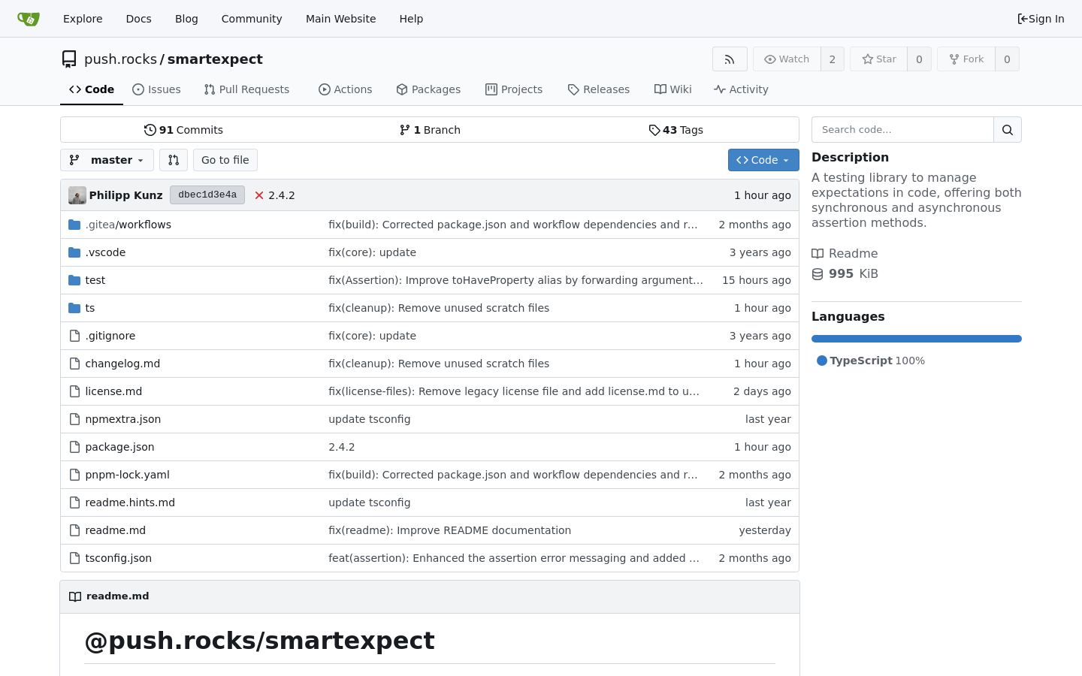This screenshot has width=1082, height=676.
Task: Click the package.json file icon
Action: click(x=74, y=447)
